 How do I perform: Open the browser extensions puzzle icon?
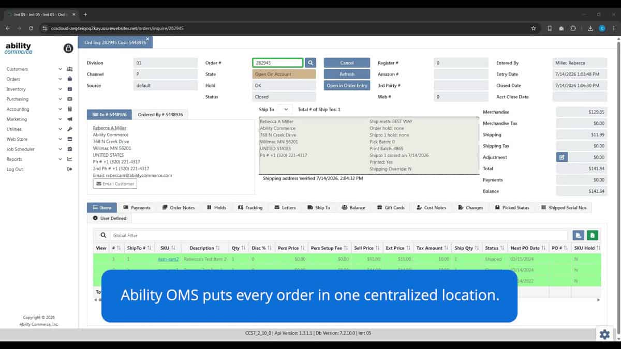(573, 28)
